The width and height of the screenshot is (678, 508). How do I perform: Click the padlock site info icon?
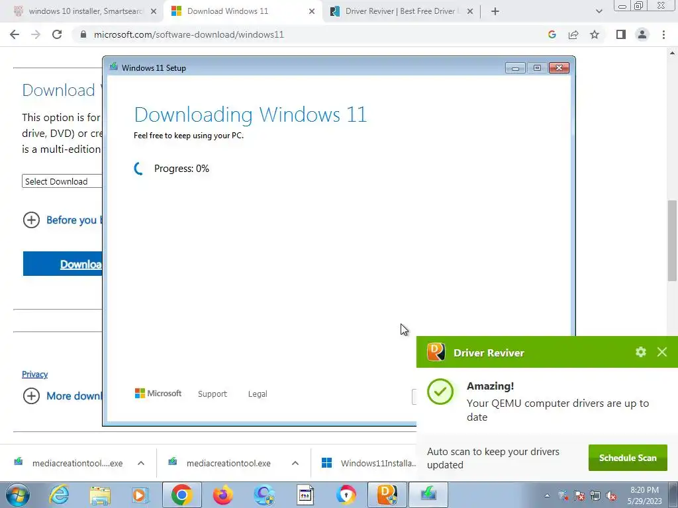(83, 34)
